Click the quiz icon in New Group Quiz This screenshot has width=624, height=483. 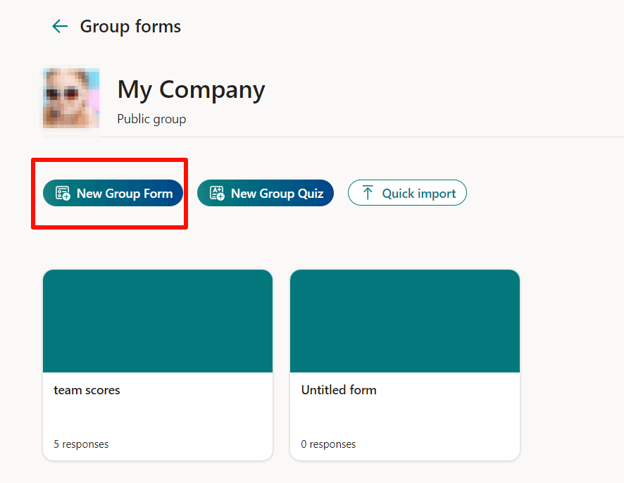(217, 194)
